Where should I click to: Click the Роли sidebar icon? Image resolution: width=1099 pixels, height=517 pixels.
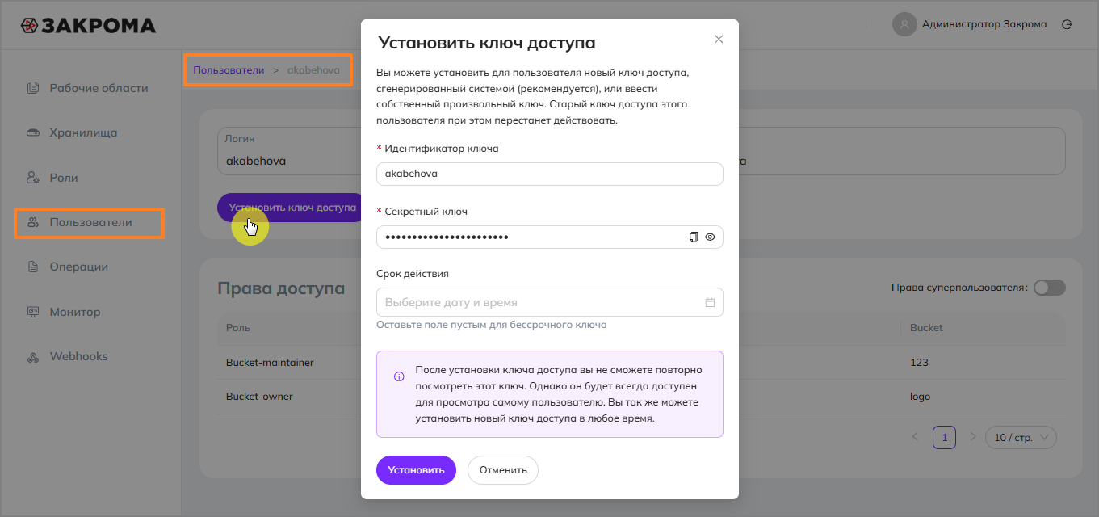click(33, 178)
